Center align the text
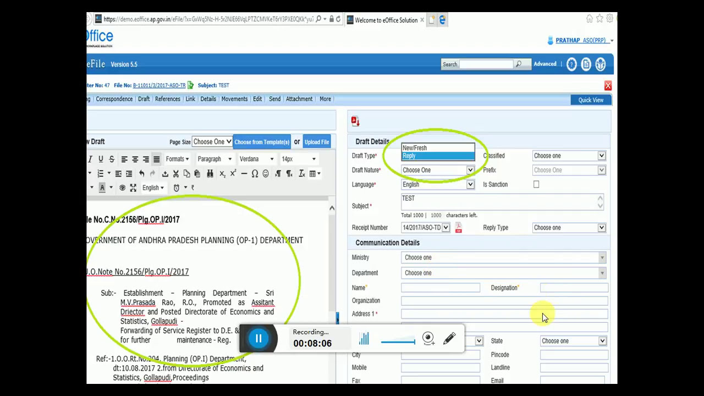Image resolution: width=704 pixels, height=396 pixels. (135, 159)
